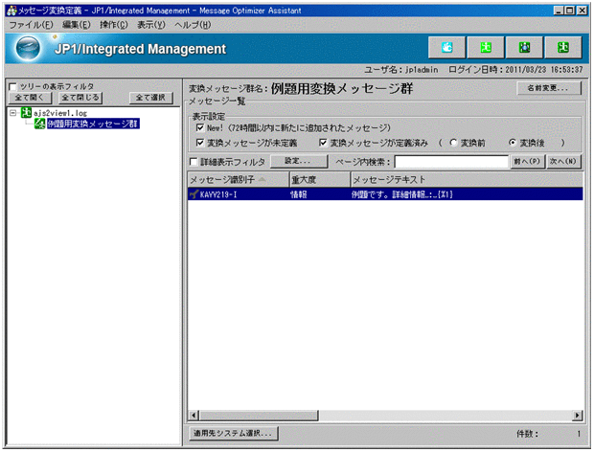Collapse the ajs2view1.log tree node
Screen dimensions: 594x452
12,112
